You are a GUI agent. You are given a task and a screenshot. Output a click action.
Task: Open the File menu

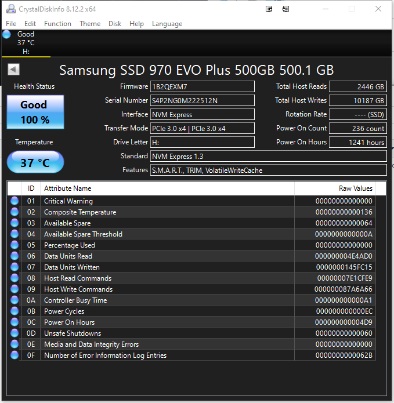pyautogui.click(x=11, y=24)
